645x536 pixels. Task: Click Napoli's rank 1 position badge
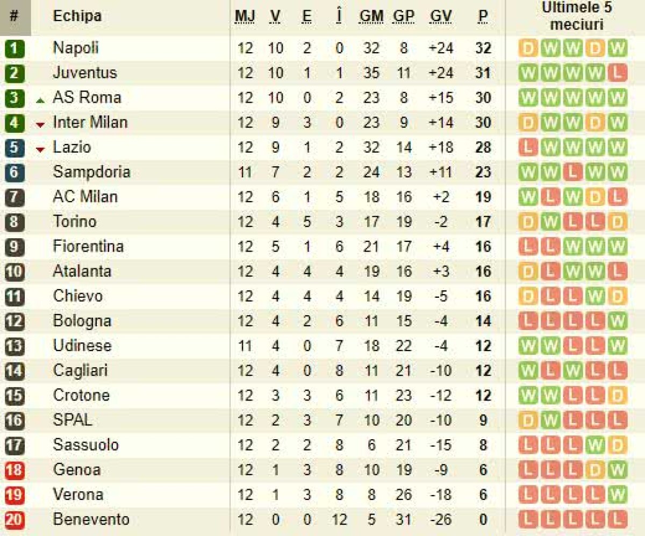pyautogui.click(x=15, y=48)
